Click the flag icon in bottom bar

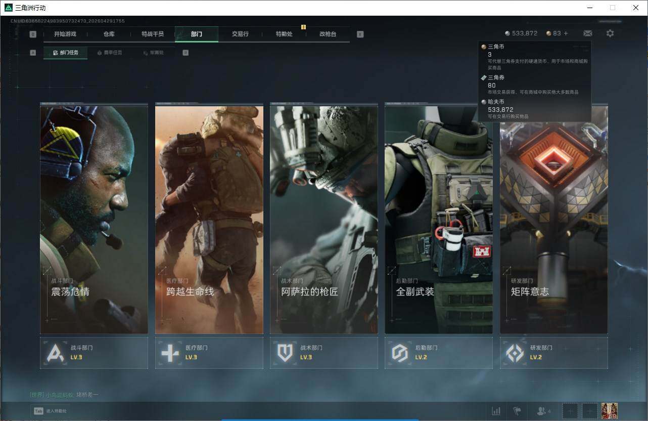pyautogui.click(x=517, y=411)
